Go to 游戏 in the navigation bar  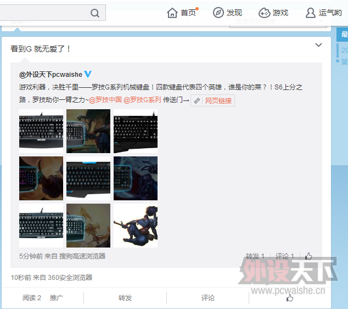point(280,13)
